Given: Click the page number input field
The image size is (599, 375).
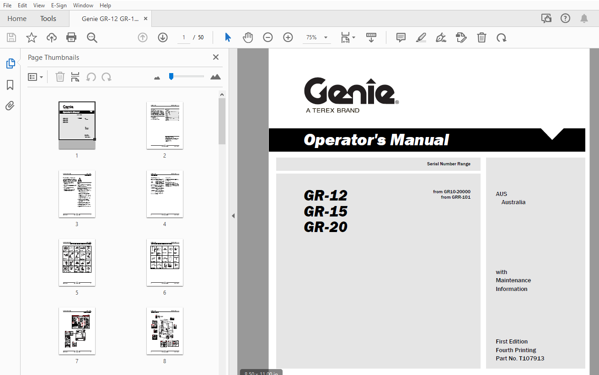Looking at the screenshot, I should [x=183, y=37].
